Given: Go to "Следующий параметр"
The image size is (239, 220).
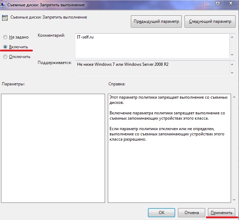Looking at the screenshot, I should (210, 22).
